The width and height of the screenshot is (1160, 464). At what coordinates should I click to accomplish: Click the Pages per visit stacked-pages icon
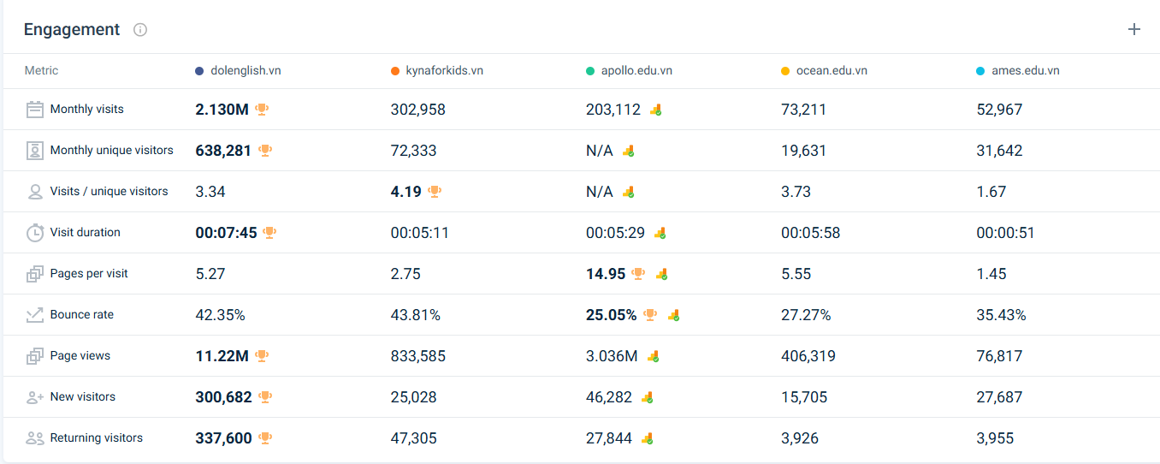click(35, 274)
